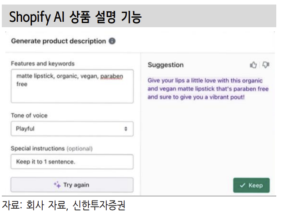The height and width of the screenshot is (216, 284).
Task: Click the Special instructions input field
Action: click(72, 162)
